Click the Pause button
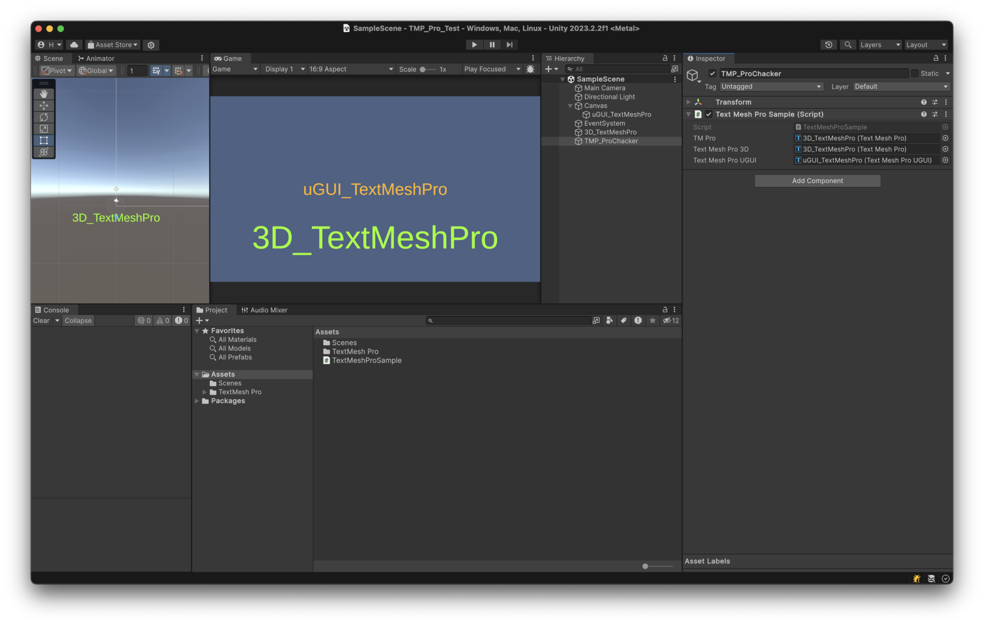This screenshot has width=984, height=625. point(492,44)
